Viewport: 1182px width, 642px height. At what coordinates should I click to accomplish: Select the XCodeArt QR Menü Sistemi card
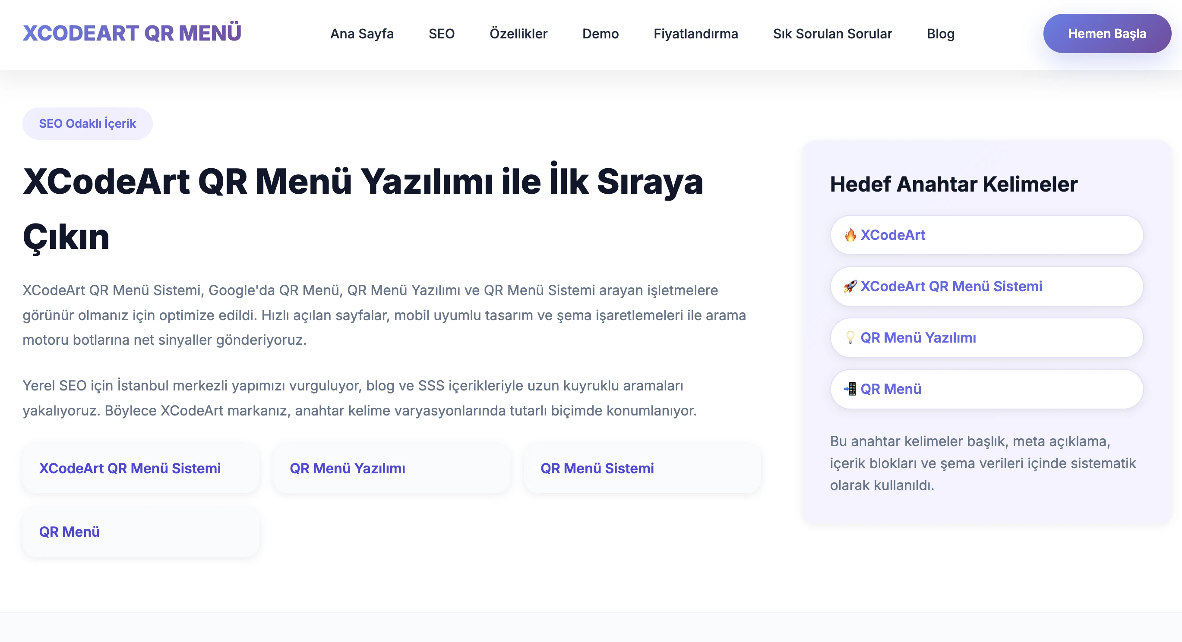point(141,468)
